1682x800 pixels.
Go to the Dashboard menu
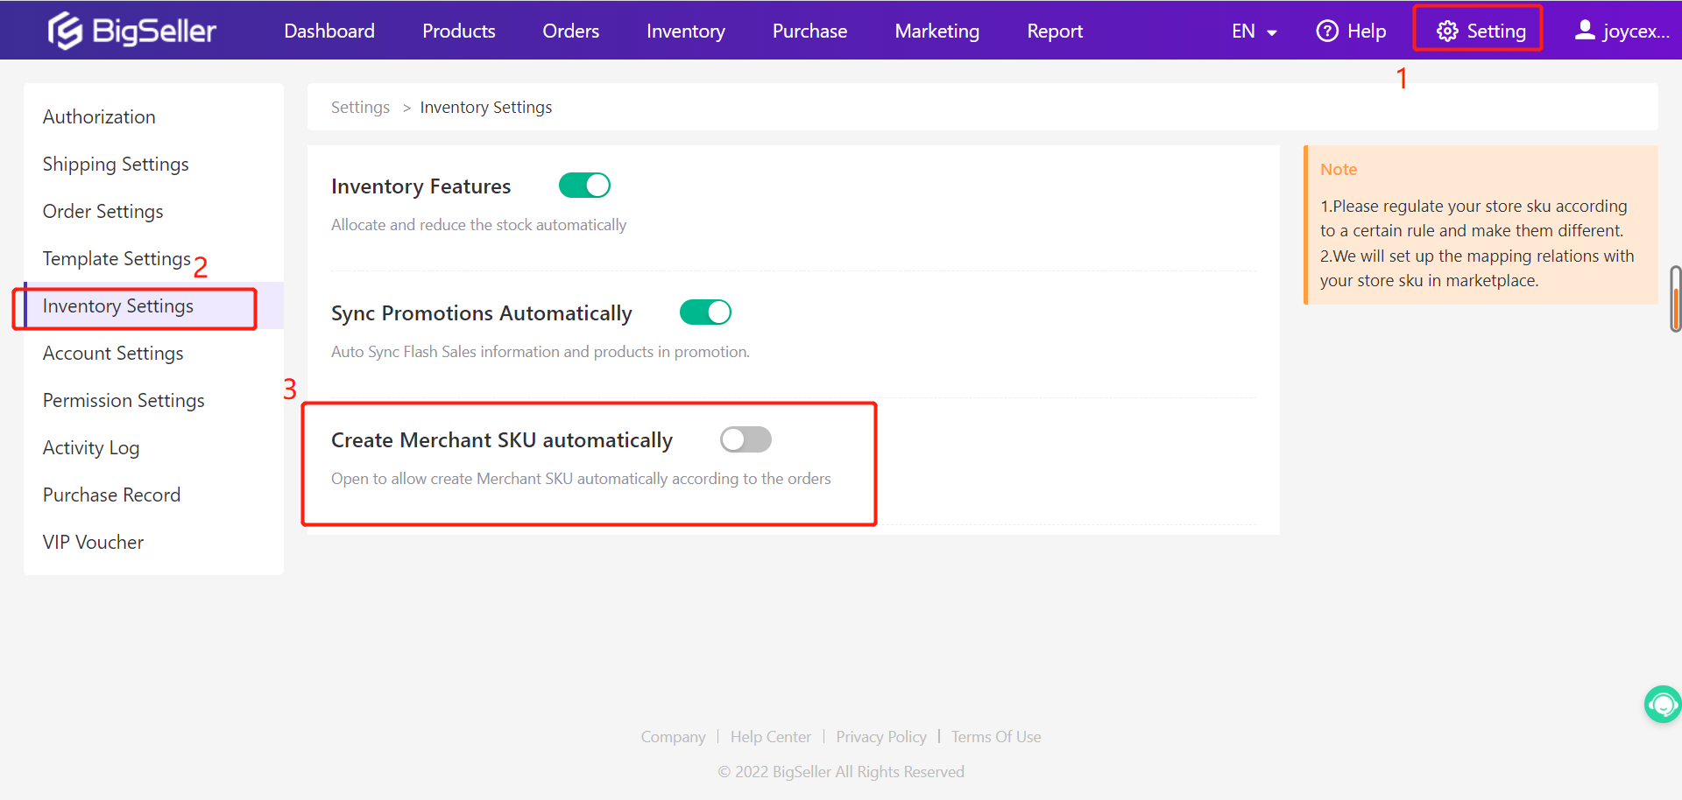point(329,32)
